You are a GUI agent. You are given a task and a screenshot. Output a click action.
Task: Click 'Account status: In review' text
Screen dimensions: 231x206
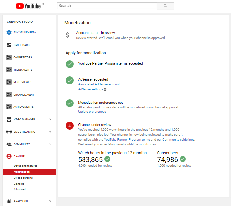coord(95,33)
